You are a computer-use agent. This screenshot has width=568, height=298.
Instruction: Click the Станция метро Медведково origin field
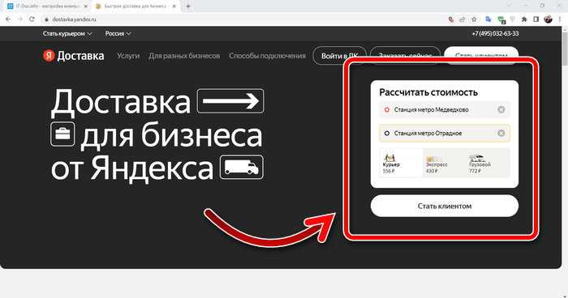click(445, 109)
